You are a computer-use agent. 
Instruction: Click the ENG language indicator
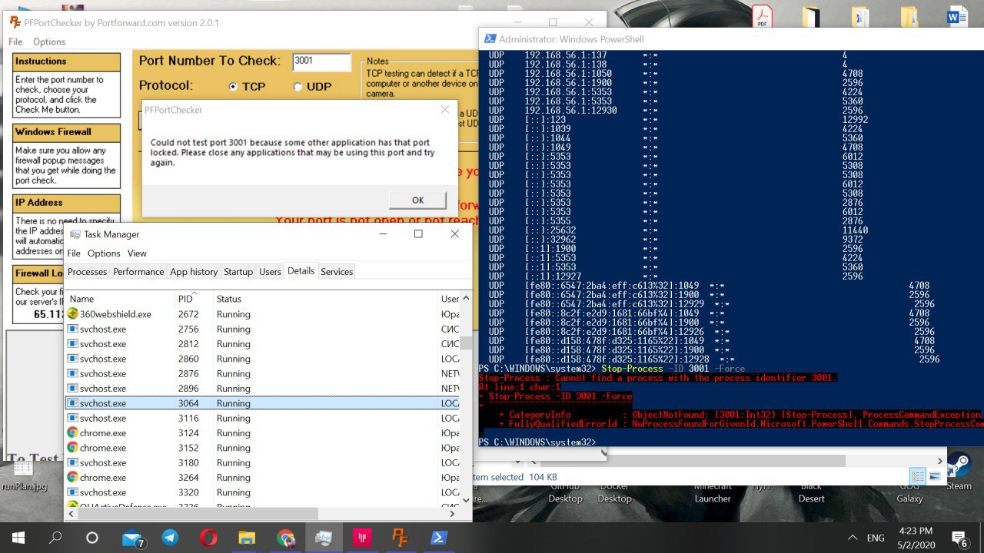pyautogui.click(x=877, y=538)
